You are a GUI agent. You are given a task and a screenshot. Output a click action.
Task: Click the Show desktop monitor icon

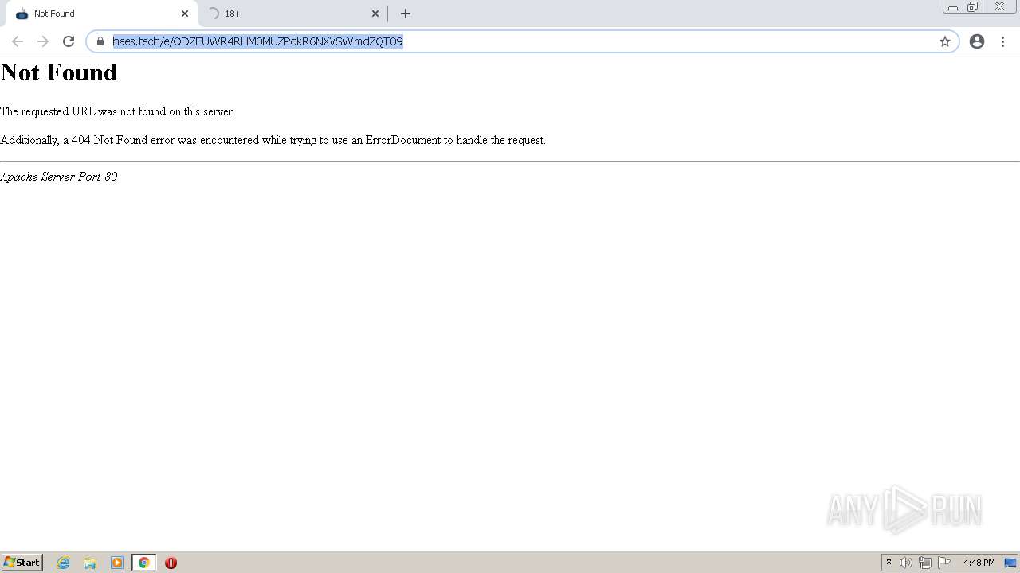pos(1010,563)
